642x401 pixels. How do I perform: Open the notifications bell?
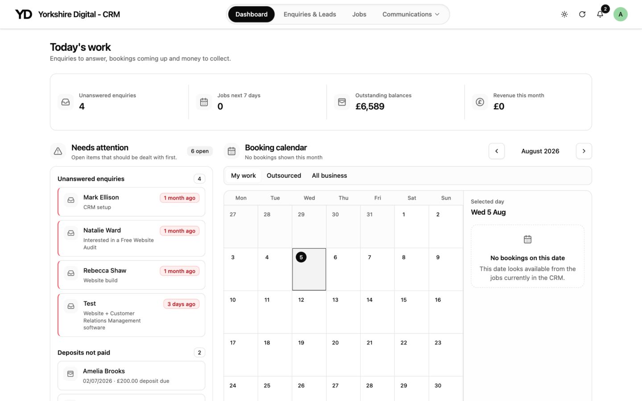click(x=600, y=14)
